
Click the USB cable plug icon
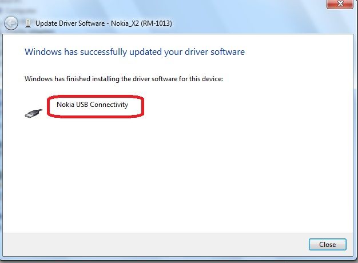pyautogui.click(x=33, y=113)
